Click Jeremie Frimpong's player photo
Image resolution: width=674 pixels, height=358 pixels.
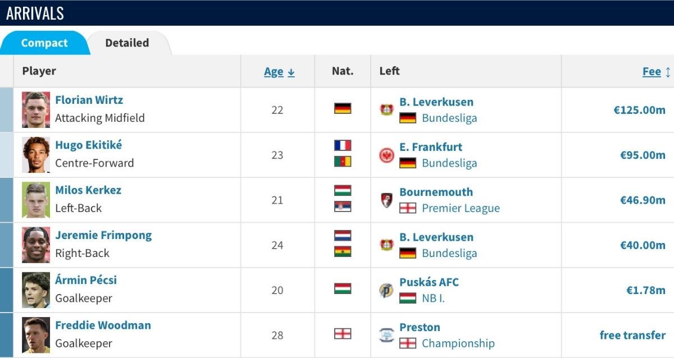36,245
